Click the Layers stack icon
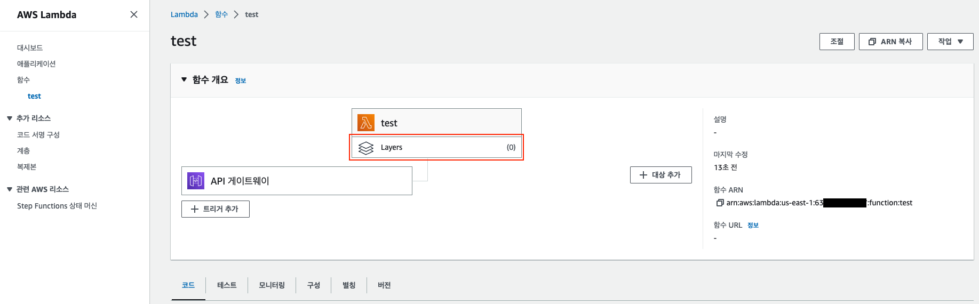The width and height of the screenshot is (979, 304). pyautogui.click(x=366, y=148)
